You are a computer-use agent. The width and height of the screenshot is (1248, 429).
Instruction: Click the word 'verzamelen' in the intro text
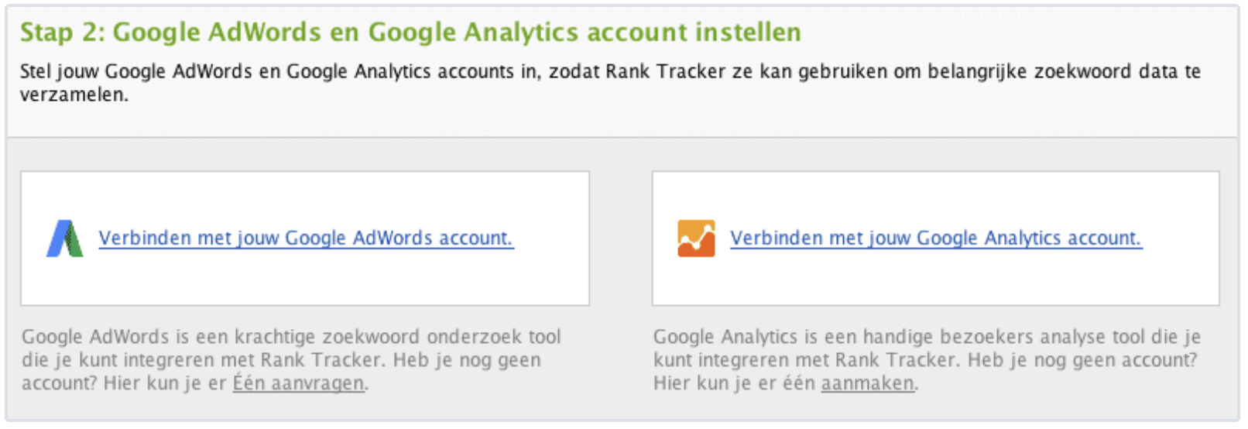(72, 95)
